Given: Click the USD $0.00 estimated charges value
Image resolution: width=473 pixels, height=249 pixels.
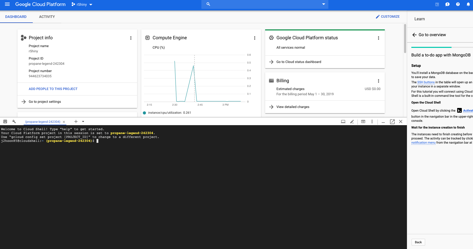Looking at the screenshot, I should (x=373, y=89).
